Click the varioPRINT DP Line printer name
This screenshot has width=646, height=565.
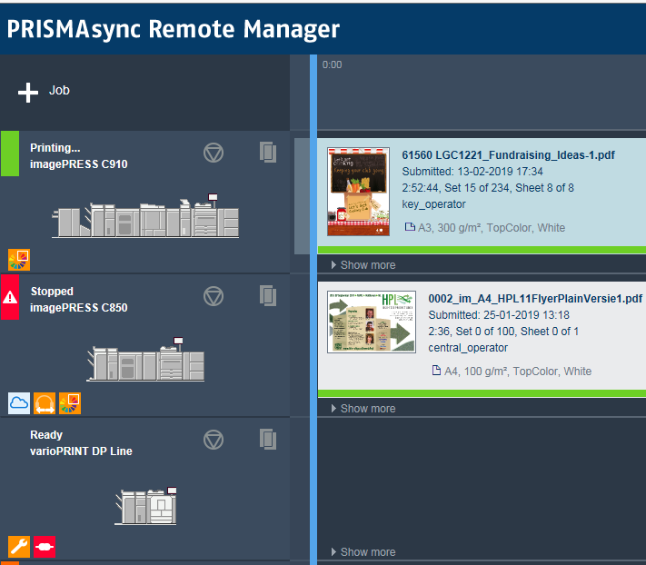coord(81,451)
